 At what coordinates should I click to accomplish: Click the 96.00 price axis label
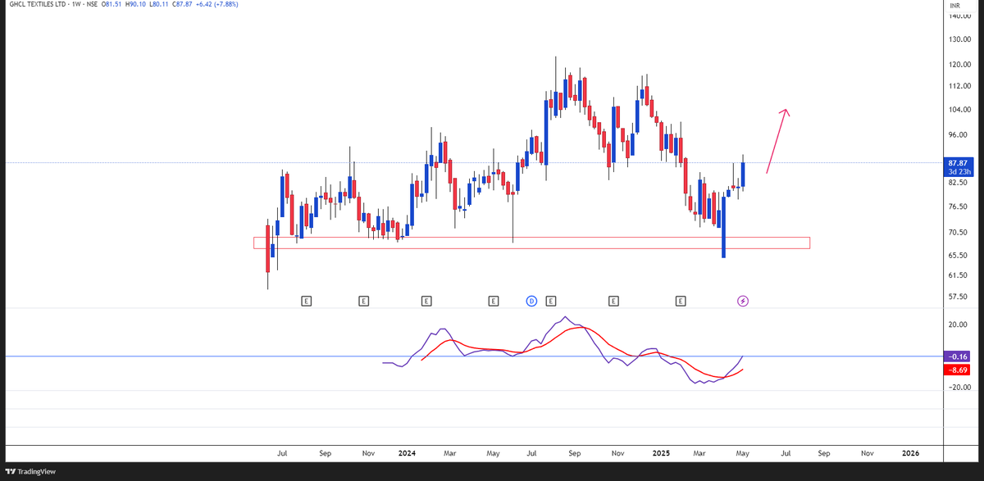pyautogui.click(x=958, y=135)
